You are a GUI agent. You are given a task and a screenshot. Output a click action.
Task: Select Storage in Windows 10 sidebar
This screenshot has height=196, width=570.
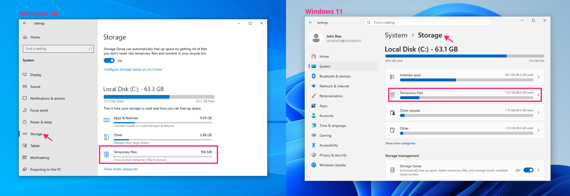point(58,134)
